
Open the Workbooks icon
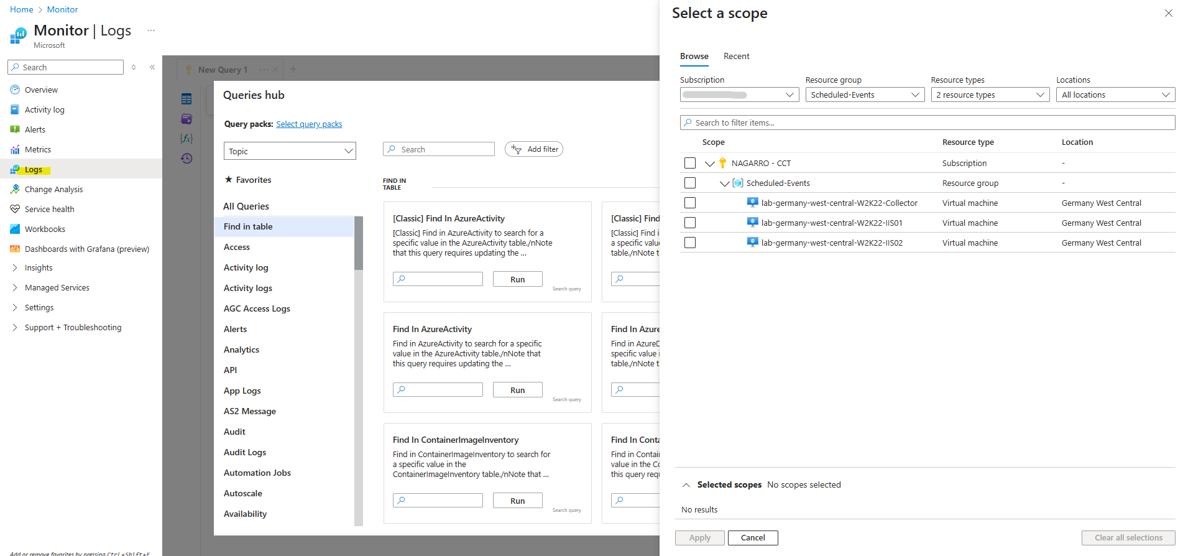click(15, 229)
